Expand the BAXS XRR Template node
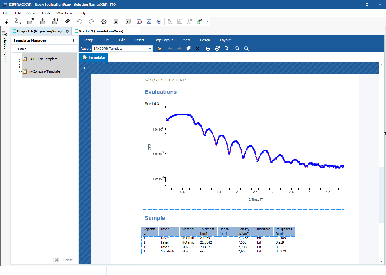 tap(19, 59)
